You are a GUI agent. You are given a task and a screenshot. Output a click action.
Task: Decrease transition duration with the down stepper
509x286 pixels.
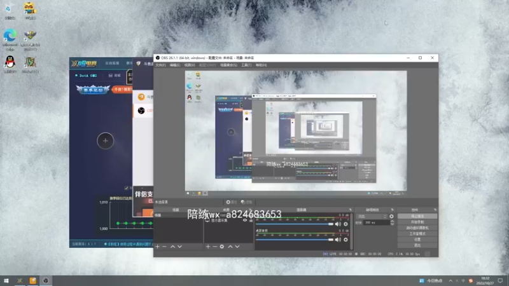[392, 224]
